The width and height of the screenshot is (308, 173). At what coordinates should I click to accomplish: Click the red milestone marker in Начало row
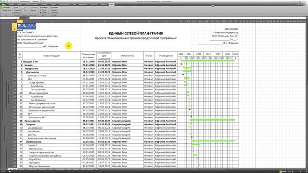181,64
